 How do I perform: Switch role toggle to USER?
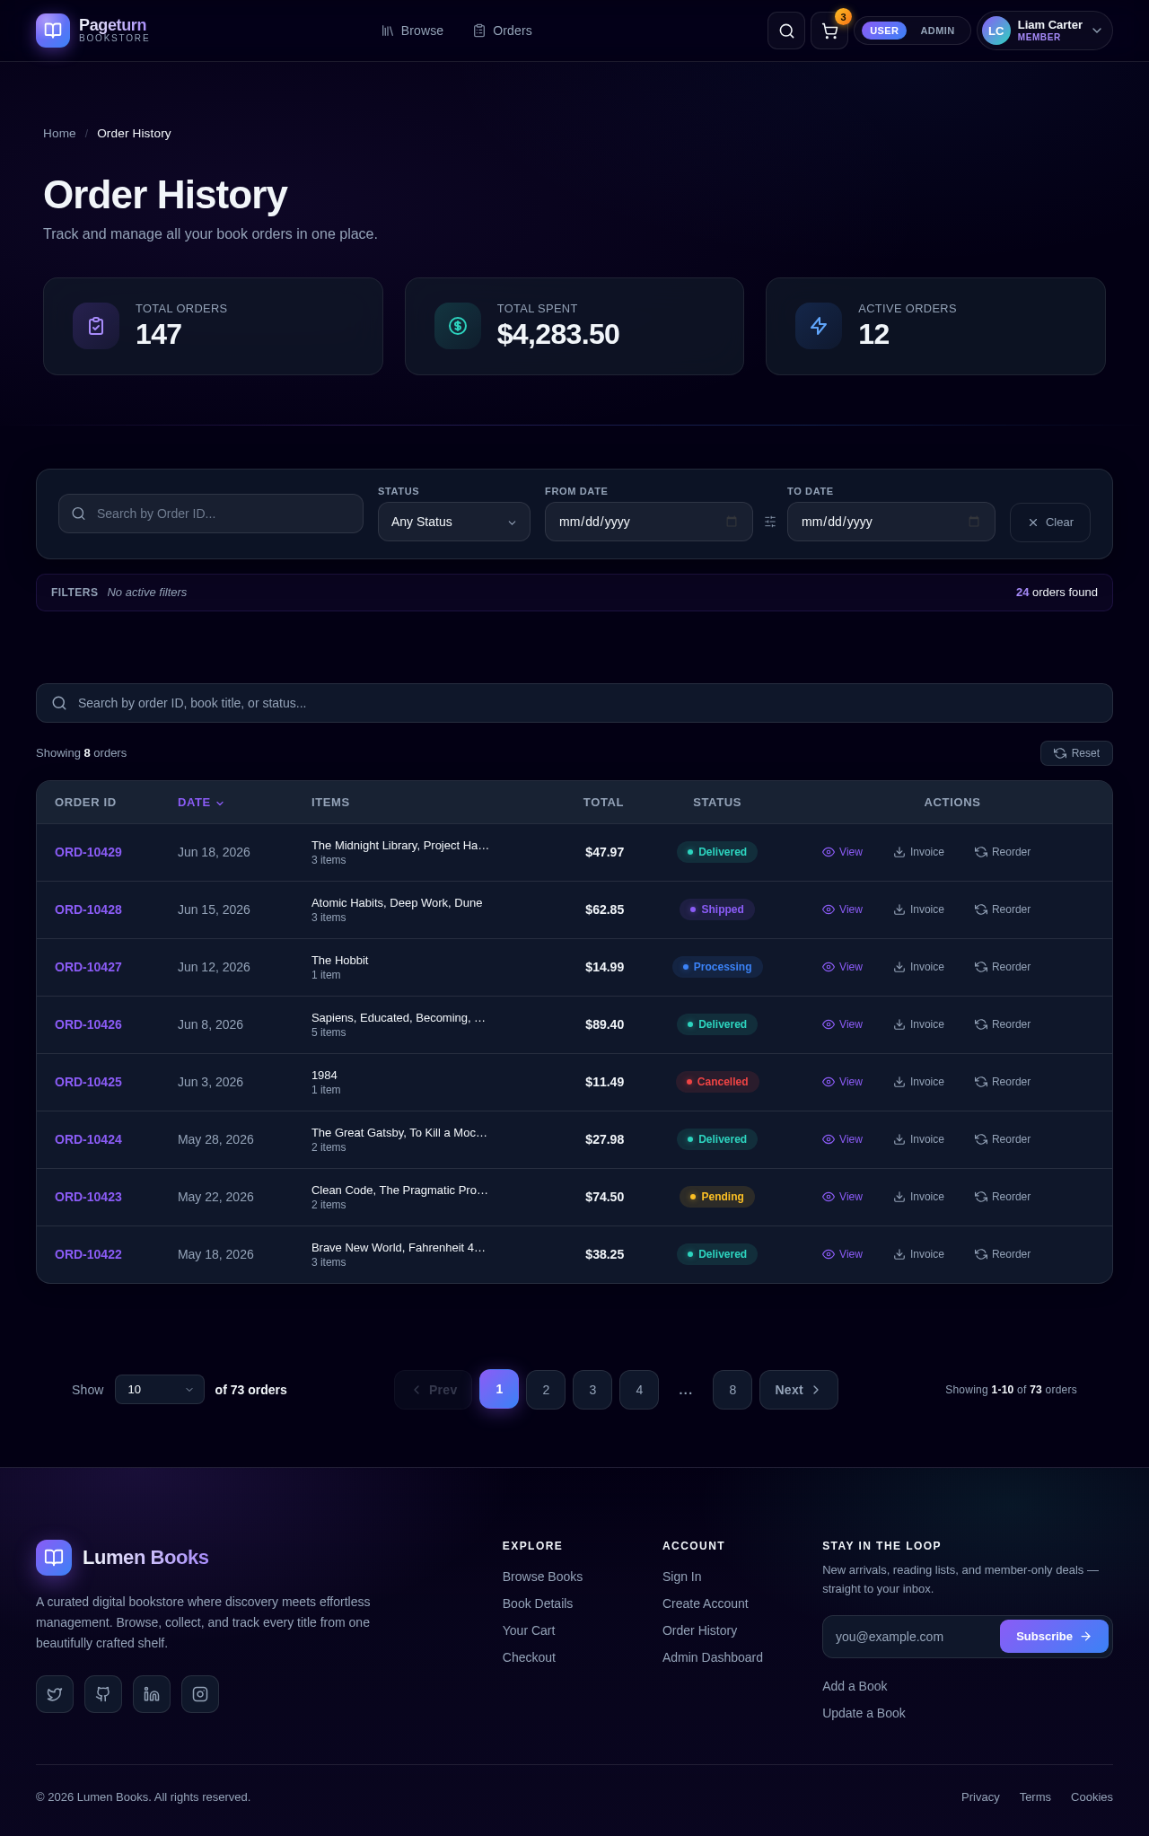[884, 31]
